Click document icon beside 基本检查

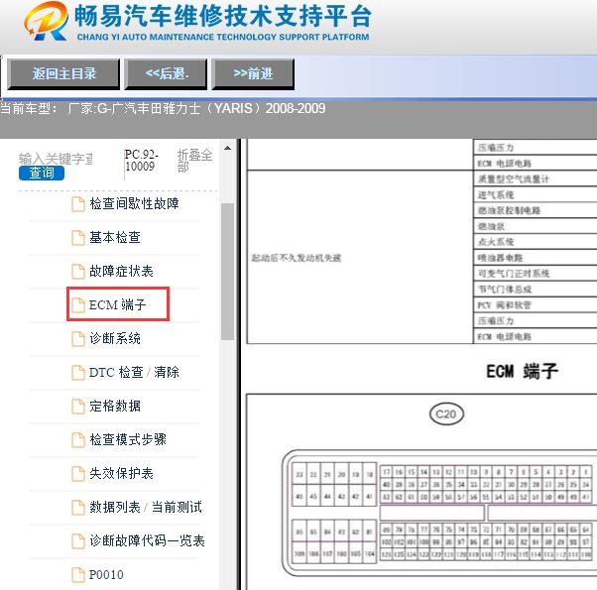(x=78, y=238)
